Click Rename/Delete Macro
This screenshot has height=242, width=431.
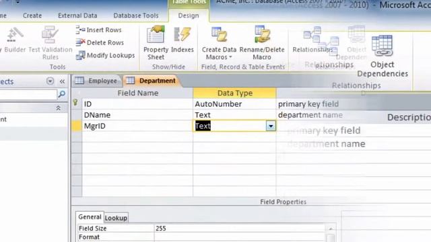[x=262, y=43]
